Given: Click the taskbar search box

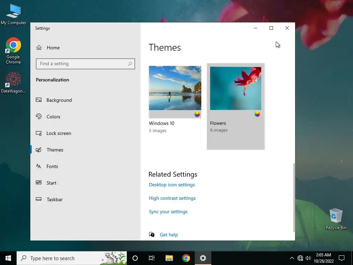Looking at the screenshot, I should click(72, 258).
